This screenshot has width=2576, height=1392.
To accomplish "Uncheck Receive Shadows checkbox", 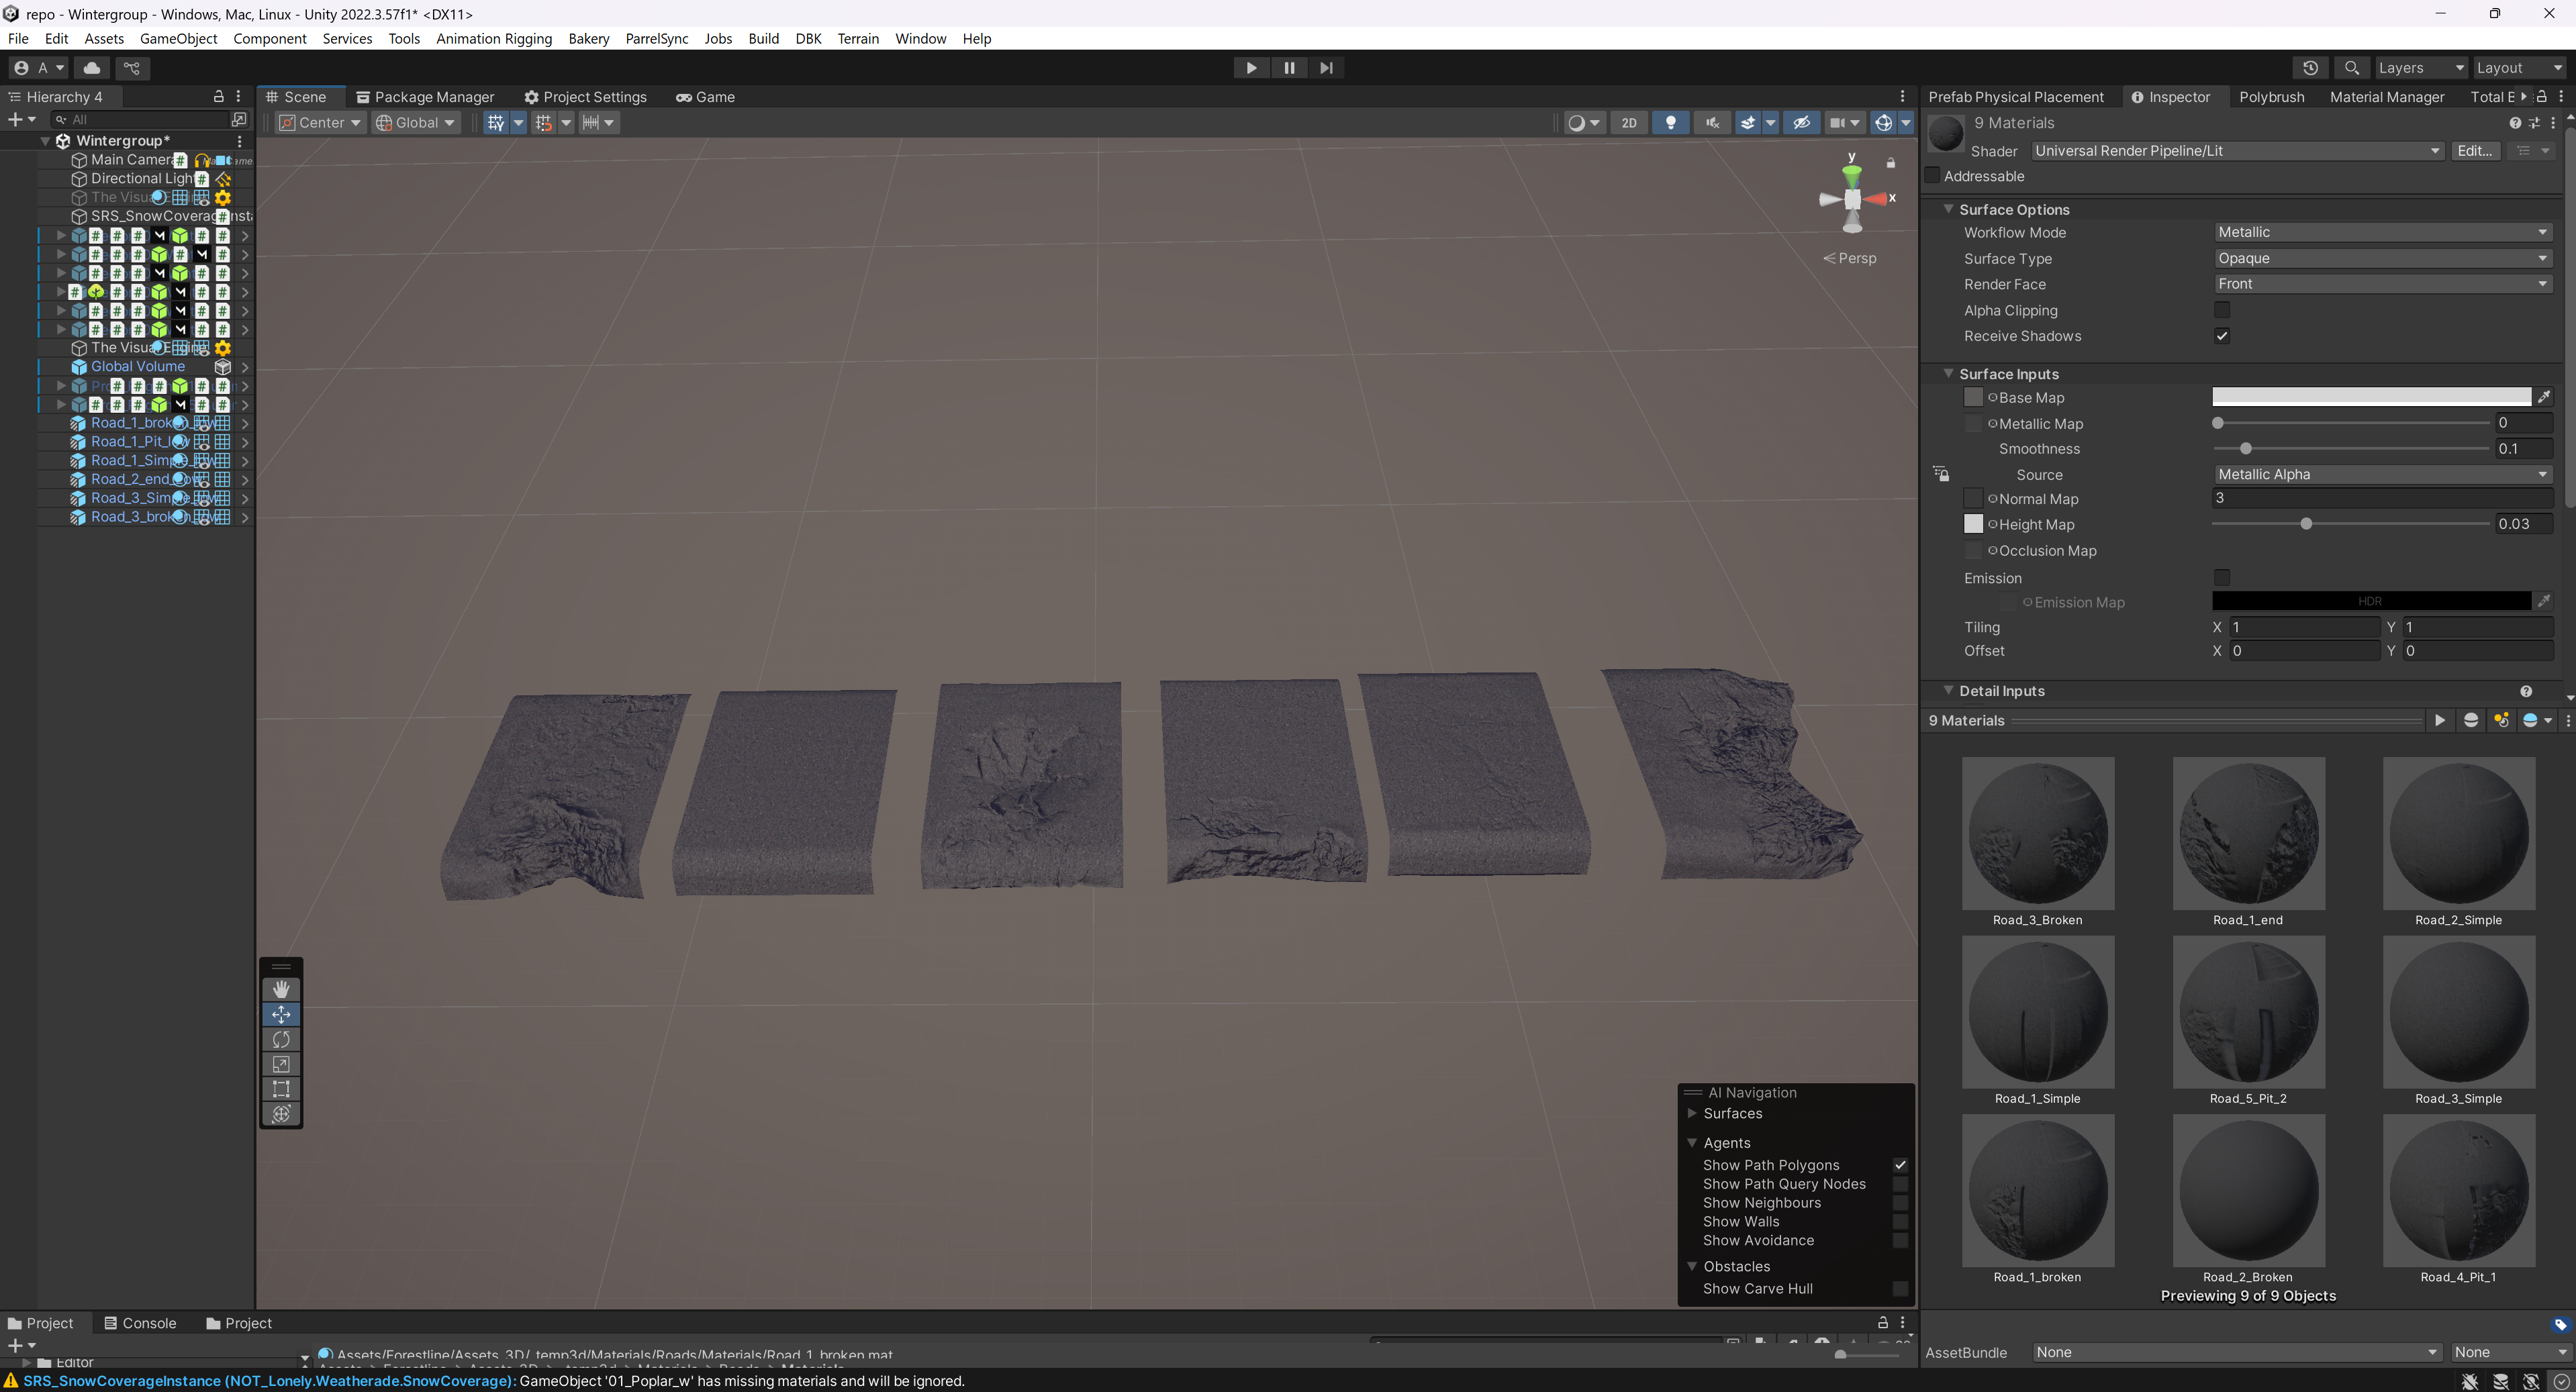I will (2221, 336).
